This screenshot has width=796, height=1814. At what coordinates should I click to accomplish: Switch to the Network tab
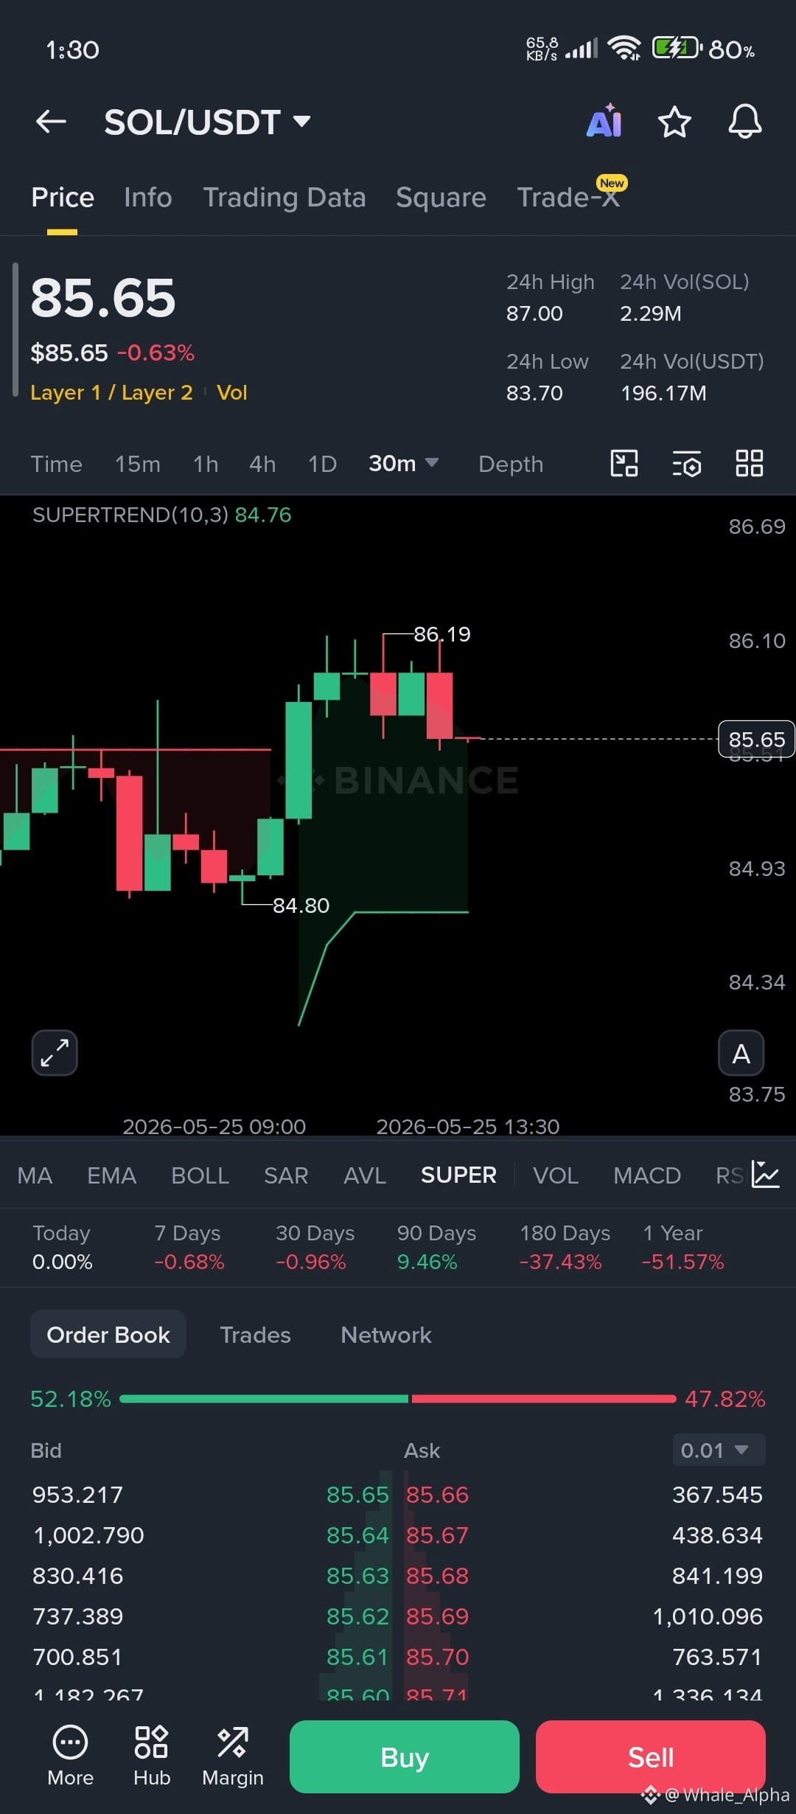point(386,1335)
